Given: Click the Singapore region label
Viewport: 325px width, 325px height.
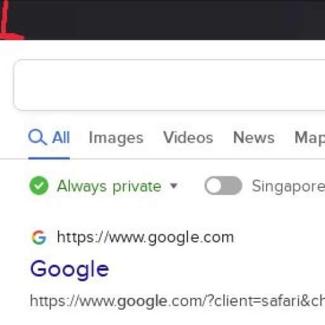Looking at the screenshot, I should (288, 187).
